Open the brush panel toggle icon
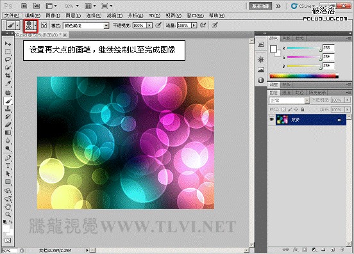Viewport: 354px width, 254px height. coord(44,25)
